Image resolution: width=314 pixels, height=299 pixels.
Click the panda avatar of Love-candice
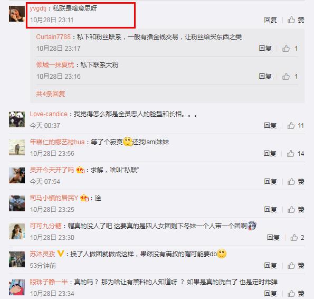click(x=17, y=119)
